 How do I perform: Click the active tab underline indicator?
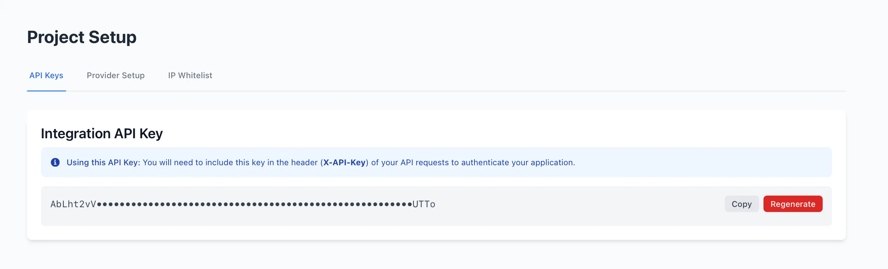pos(46,90)
